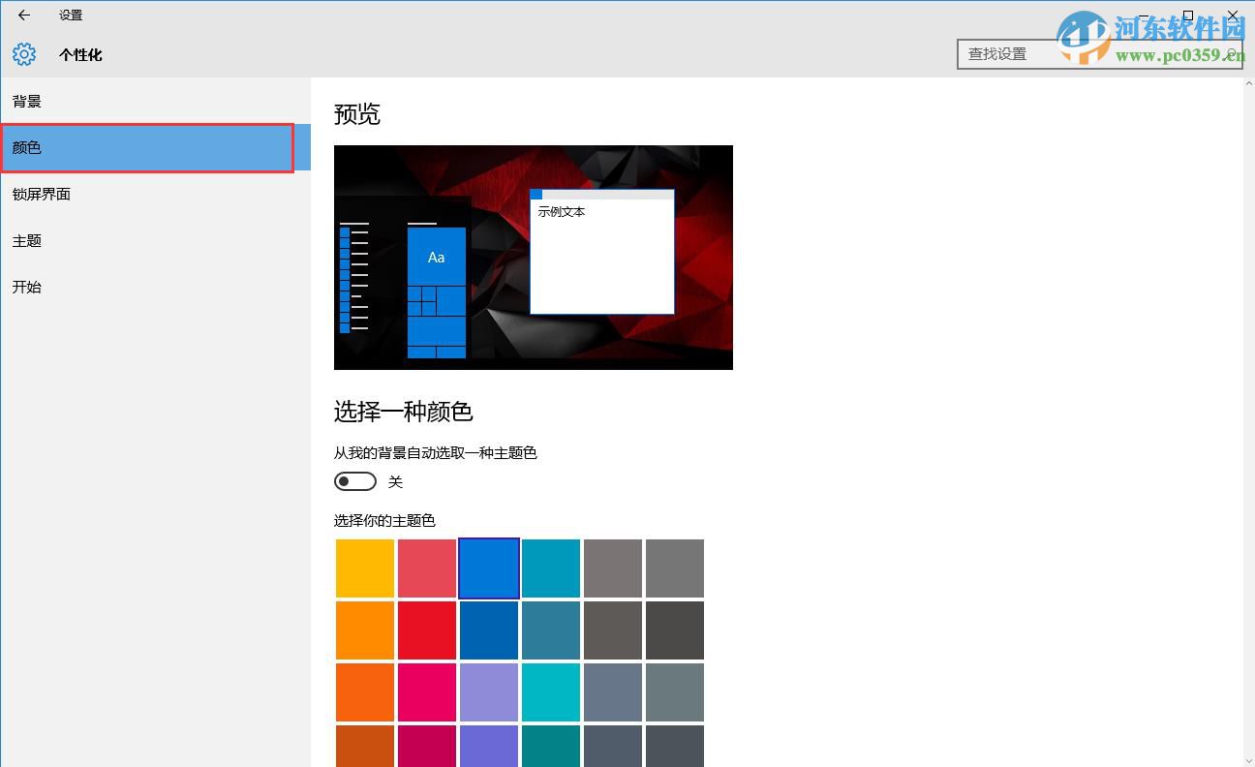
Task: Choose the dark gray accent color
Action: point(674,629)
